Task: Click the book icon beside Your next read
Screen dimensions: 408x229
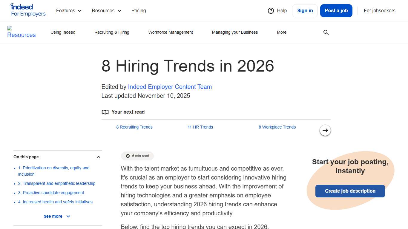Action: 105,112
